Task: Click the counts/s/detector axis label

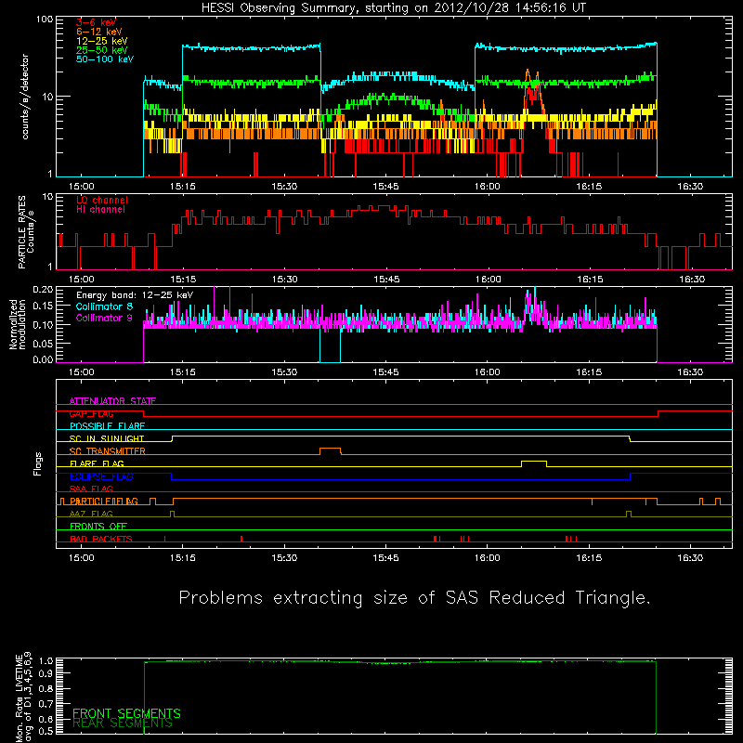Action: (25, 97)
